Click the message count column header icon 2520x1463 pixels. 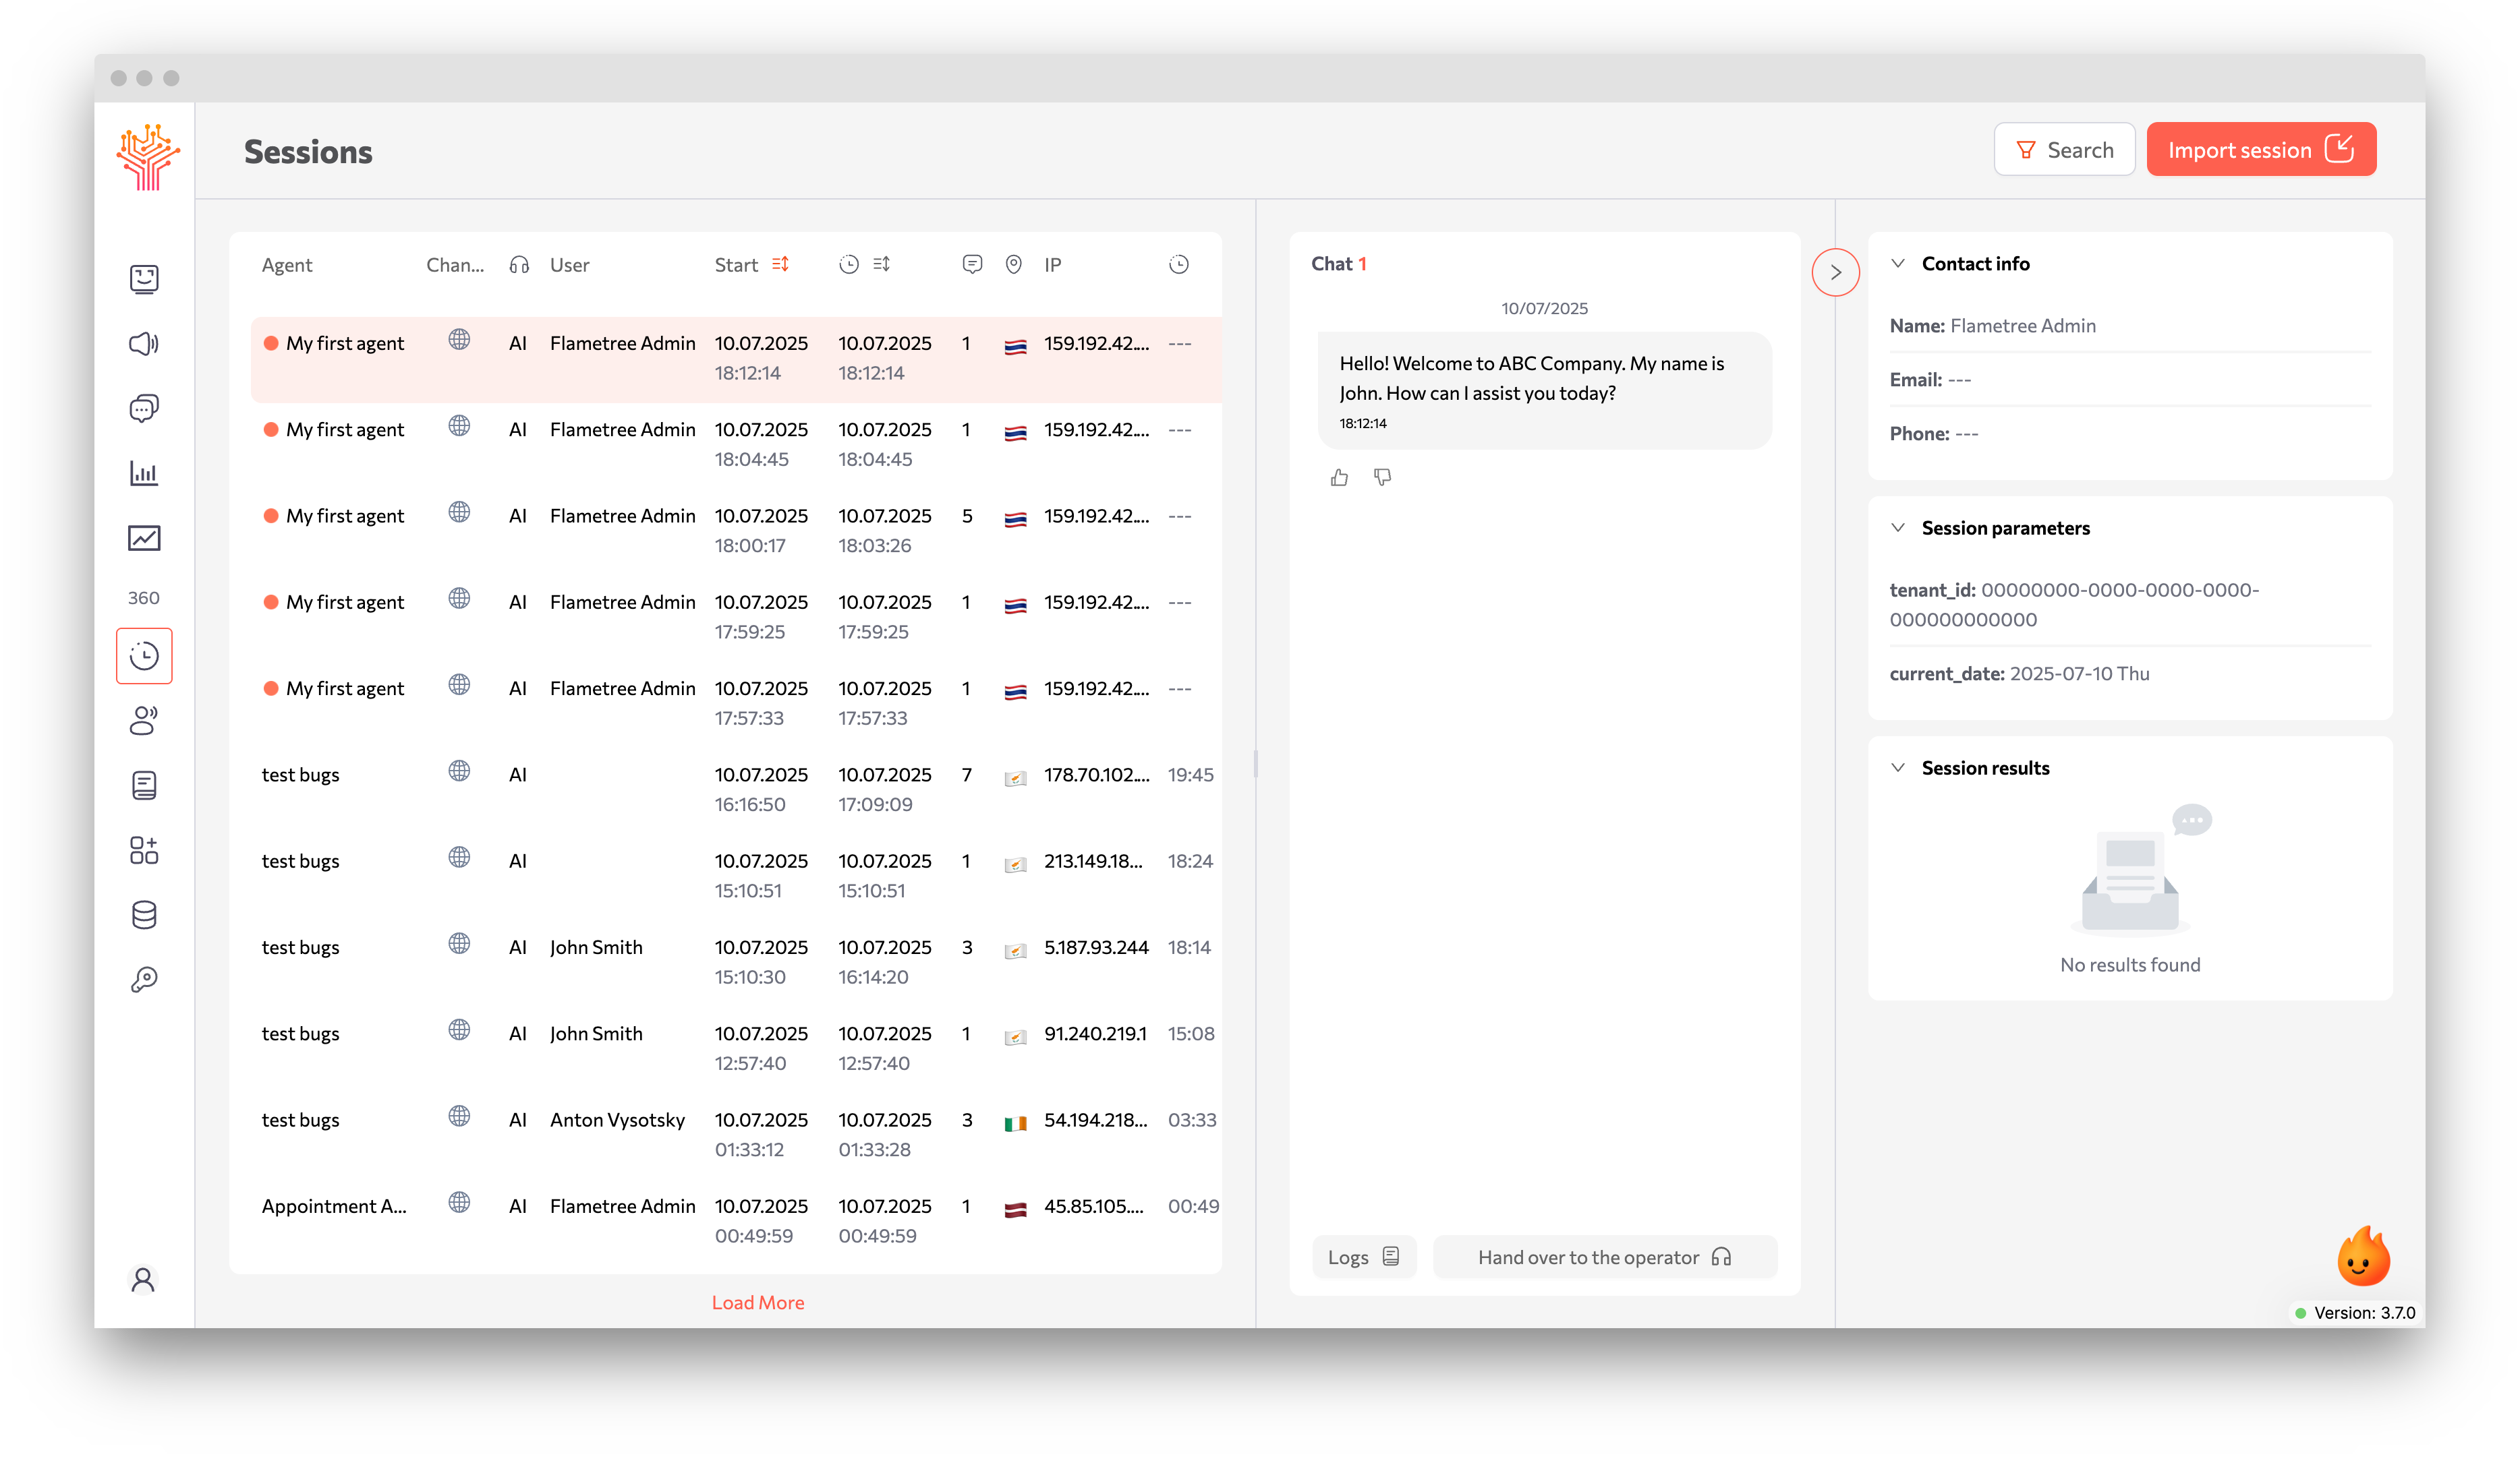(x=972, y=265)
